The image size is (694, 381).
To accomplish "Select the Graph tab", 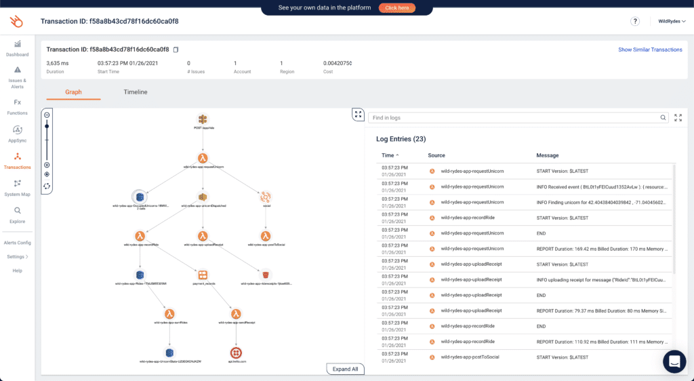I will 73,92.
